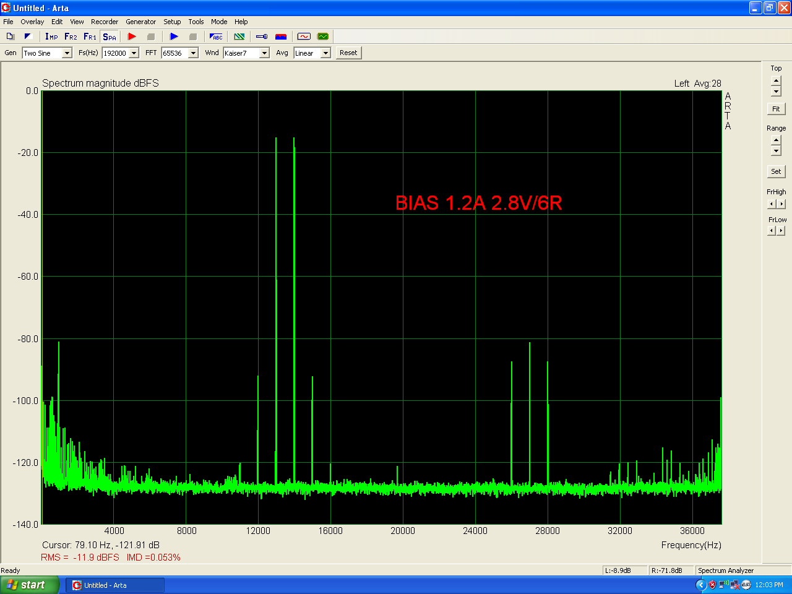This screenshot has height=594, width=792.
Task: Open the Avg averaging mode dropdown
Action: pyautogui.click(x=325, y=53)
